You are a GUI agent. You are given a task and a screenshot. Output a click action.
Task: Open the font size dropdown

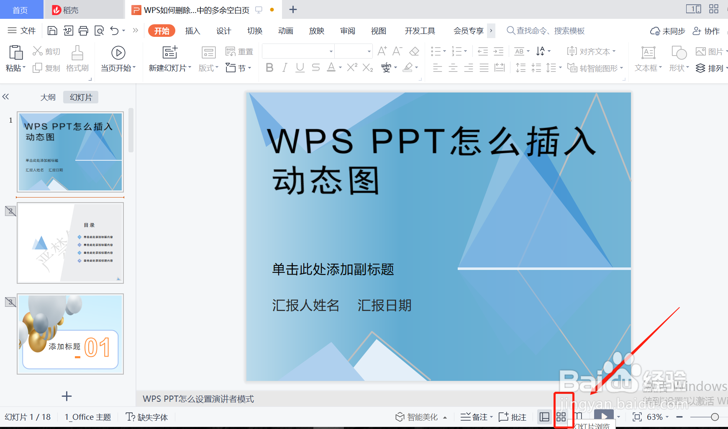coord(369,51)
